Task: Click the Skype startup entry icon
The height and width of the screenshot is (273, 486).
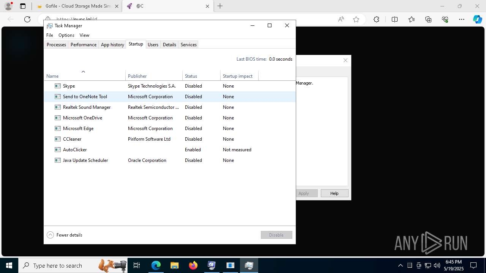Action: coord(58,86)
